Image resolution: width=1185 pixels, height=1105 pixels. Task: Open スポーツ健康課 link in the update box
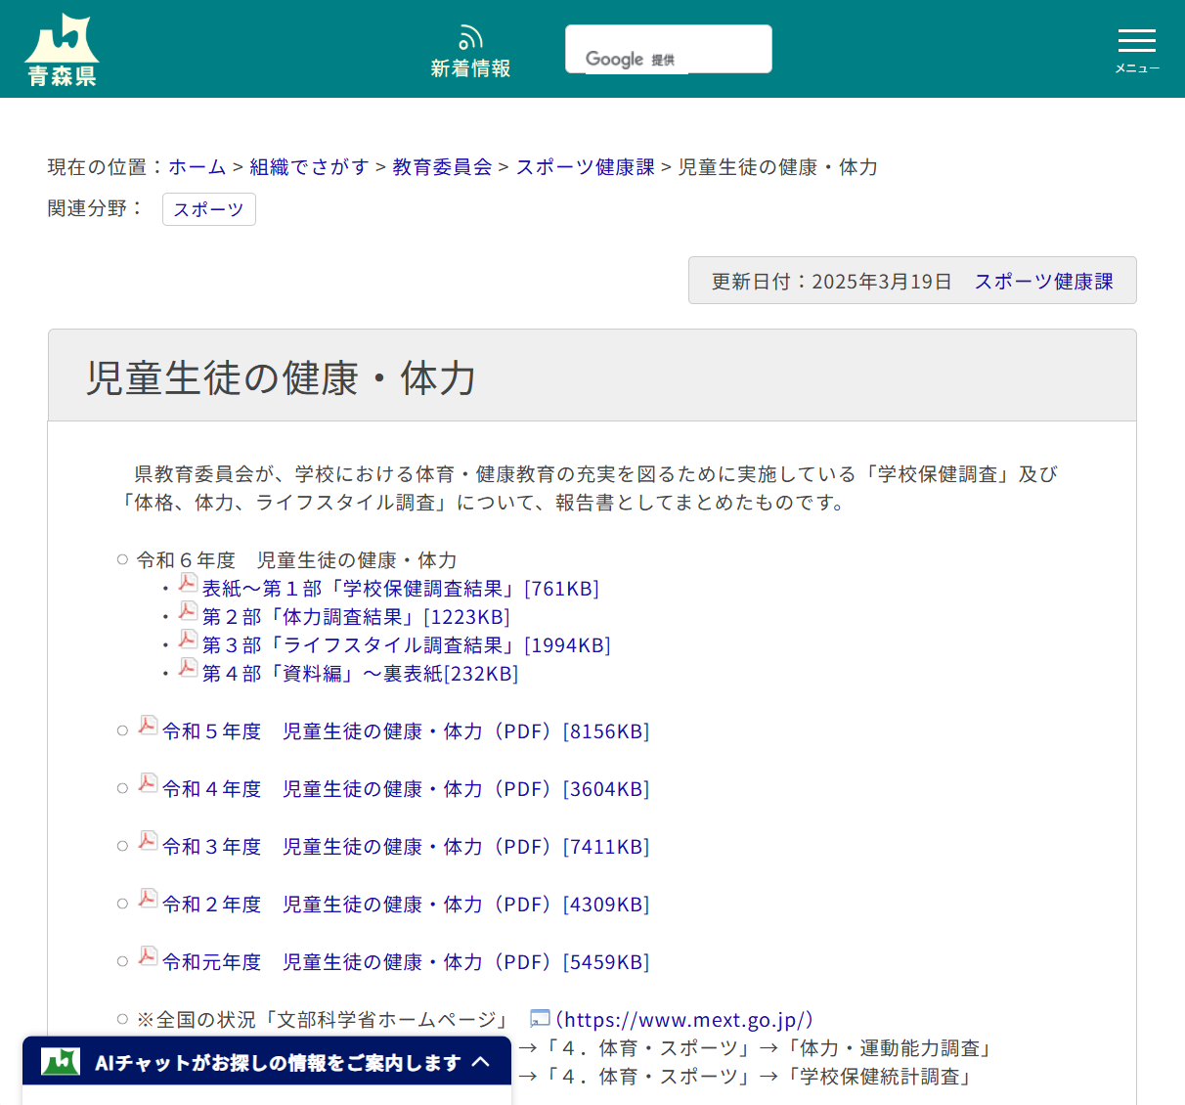(x=1043, y=281)
